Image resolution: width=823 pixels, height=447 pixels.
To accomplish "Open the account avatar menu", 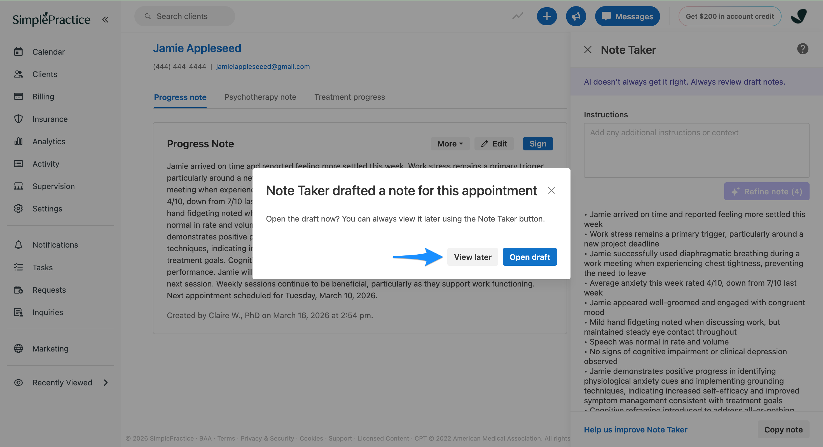I will (x=799, y=16).
